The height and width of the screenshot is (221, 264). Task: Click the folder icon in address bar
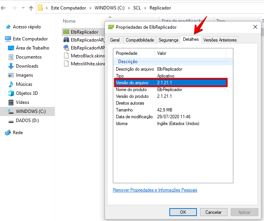pyautogui.click(x=41, y=8)
